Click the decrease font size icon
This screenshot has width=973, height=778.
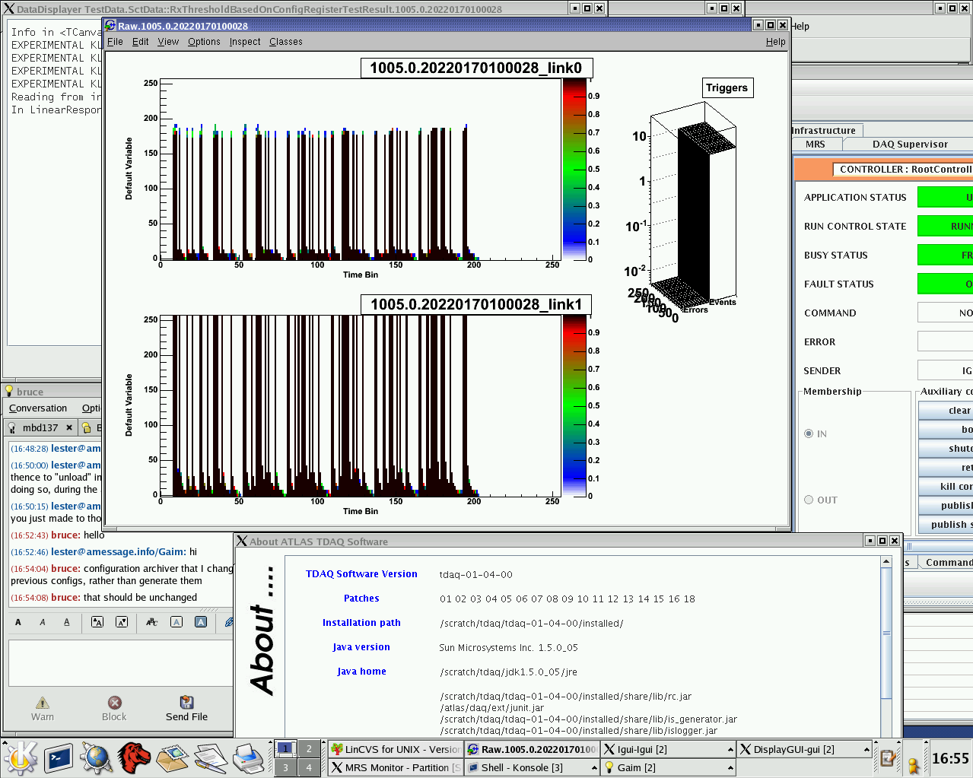coord(122,622)
